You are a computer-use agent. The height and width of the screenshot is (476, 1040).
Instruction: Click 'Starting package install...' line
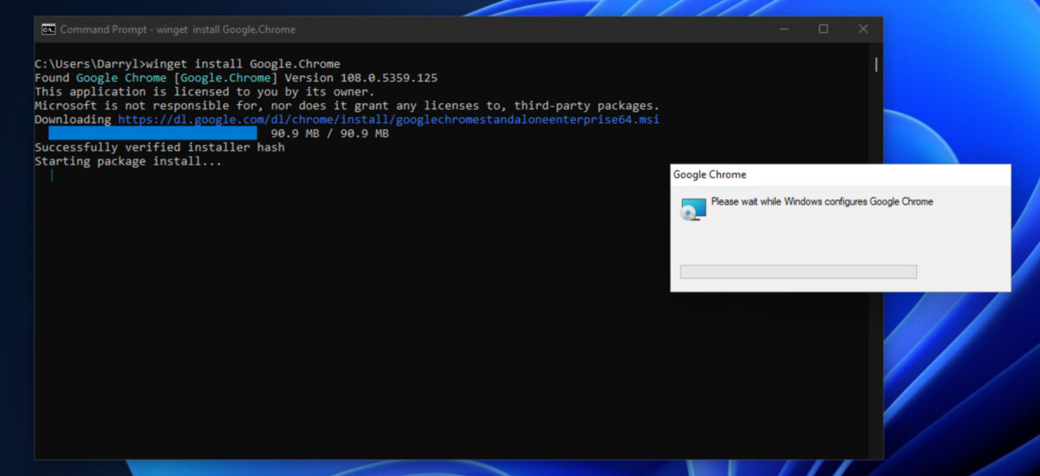(128, 161)
